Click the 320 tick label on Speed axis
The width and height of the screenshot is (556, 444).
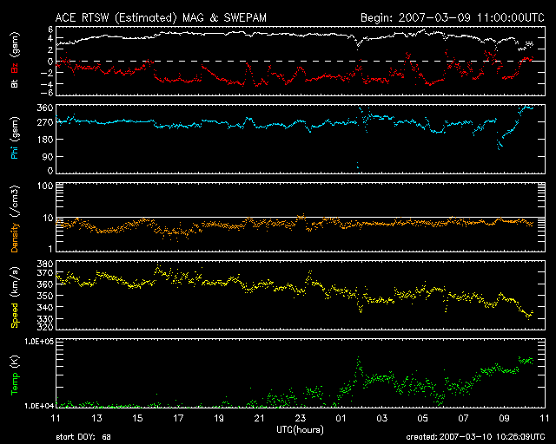click(45, 327)
